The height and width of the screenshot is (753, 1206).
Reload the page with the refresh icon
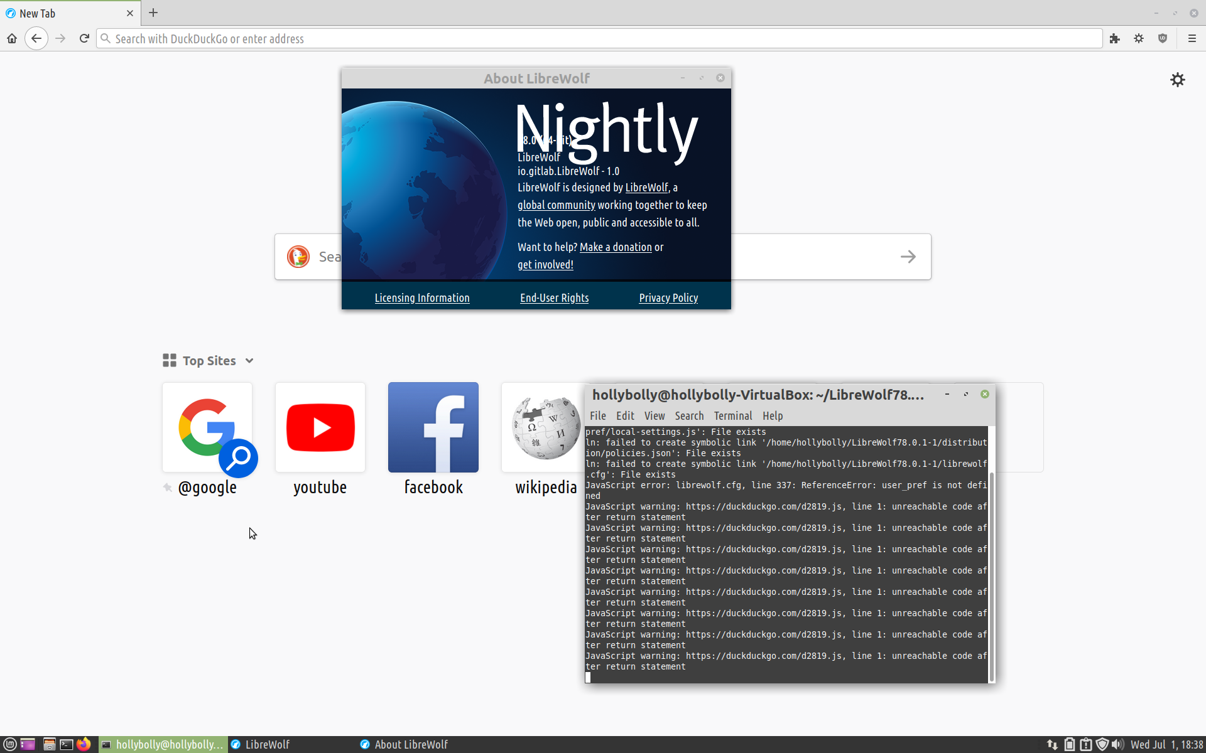coord(84,39)
